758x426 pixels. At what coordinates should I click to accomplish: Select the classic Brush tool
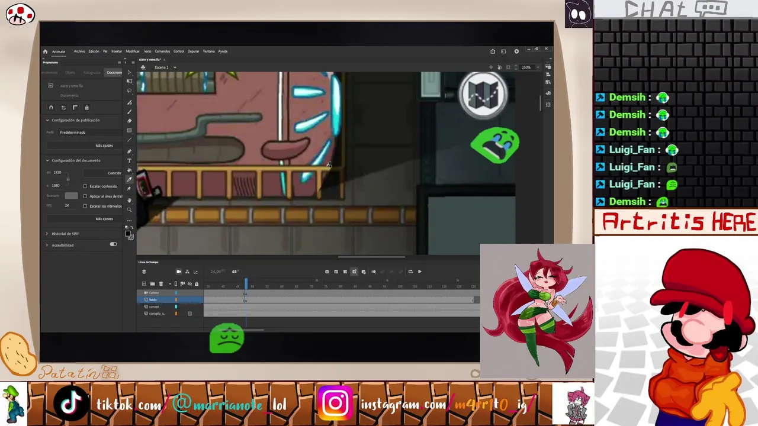point(130,111)
